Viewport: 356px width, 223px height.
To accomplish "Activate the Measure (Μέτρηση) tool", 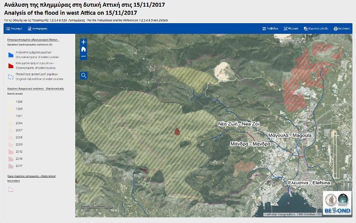I will (291, 28).
